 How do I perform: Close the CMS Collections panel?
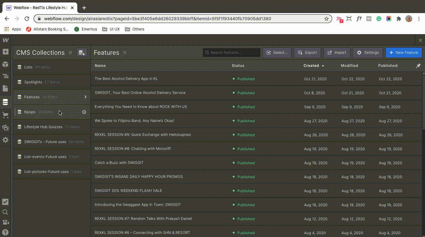click(x=70, y=53)
